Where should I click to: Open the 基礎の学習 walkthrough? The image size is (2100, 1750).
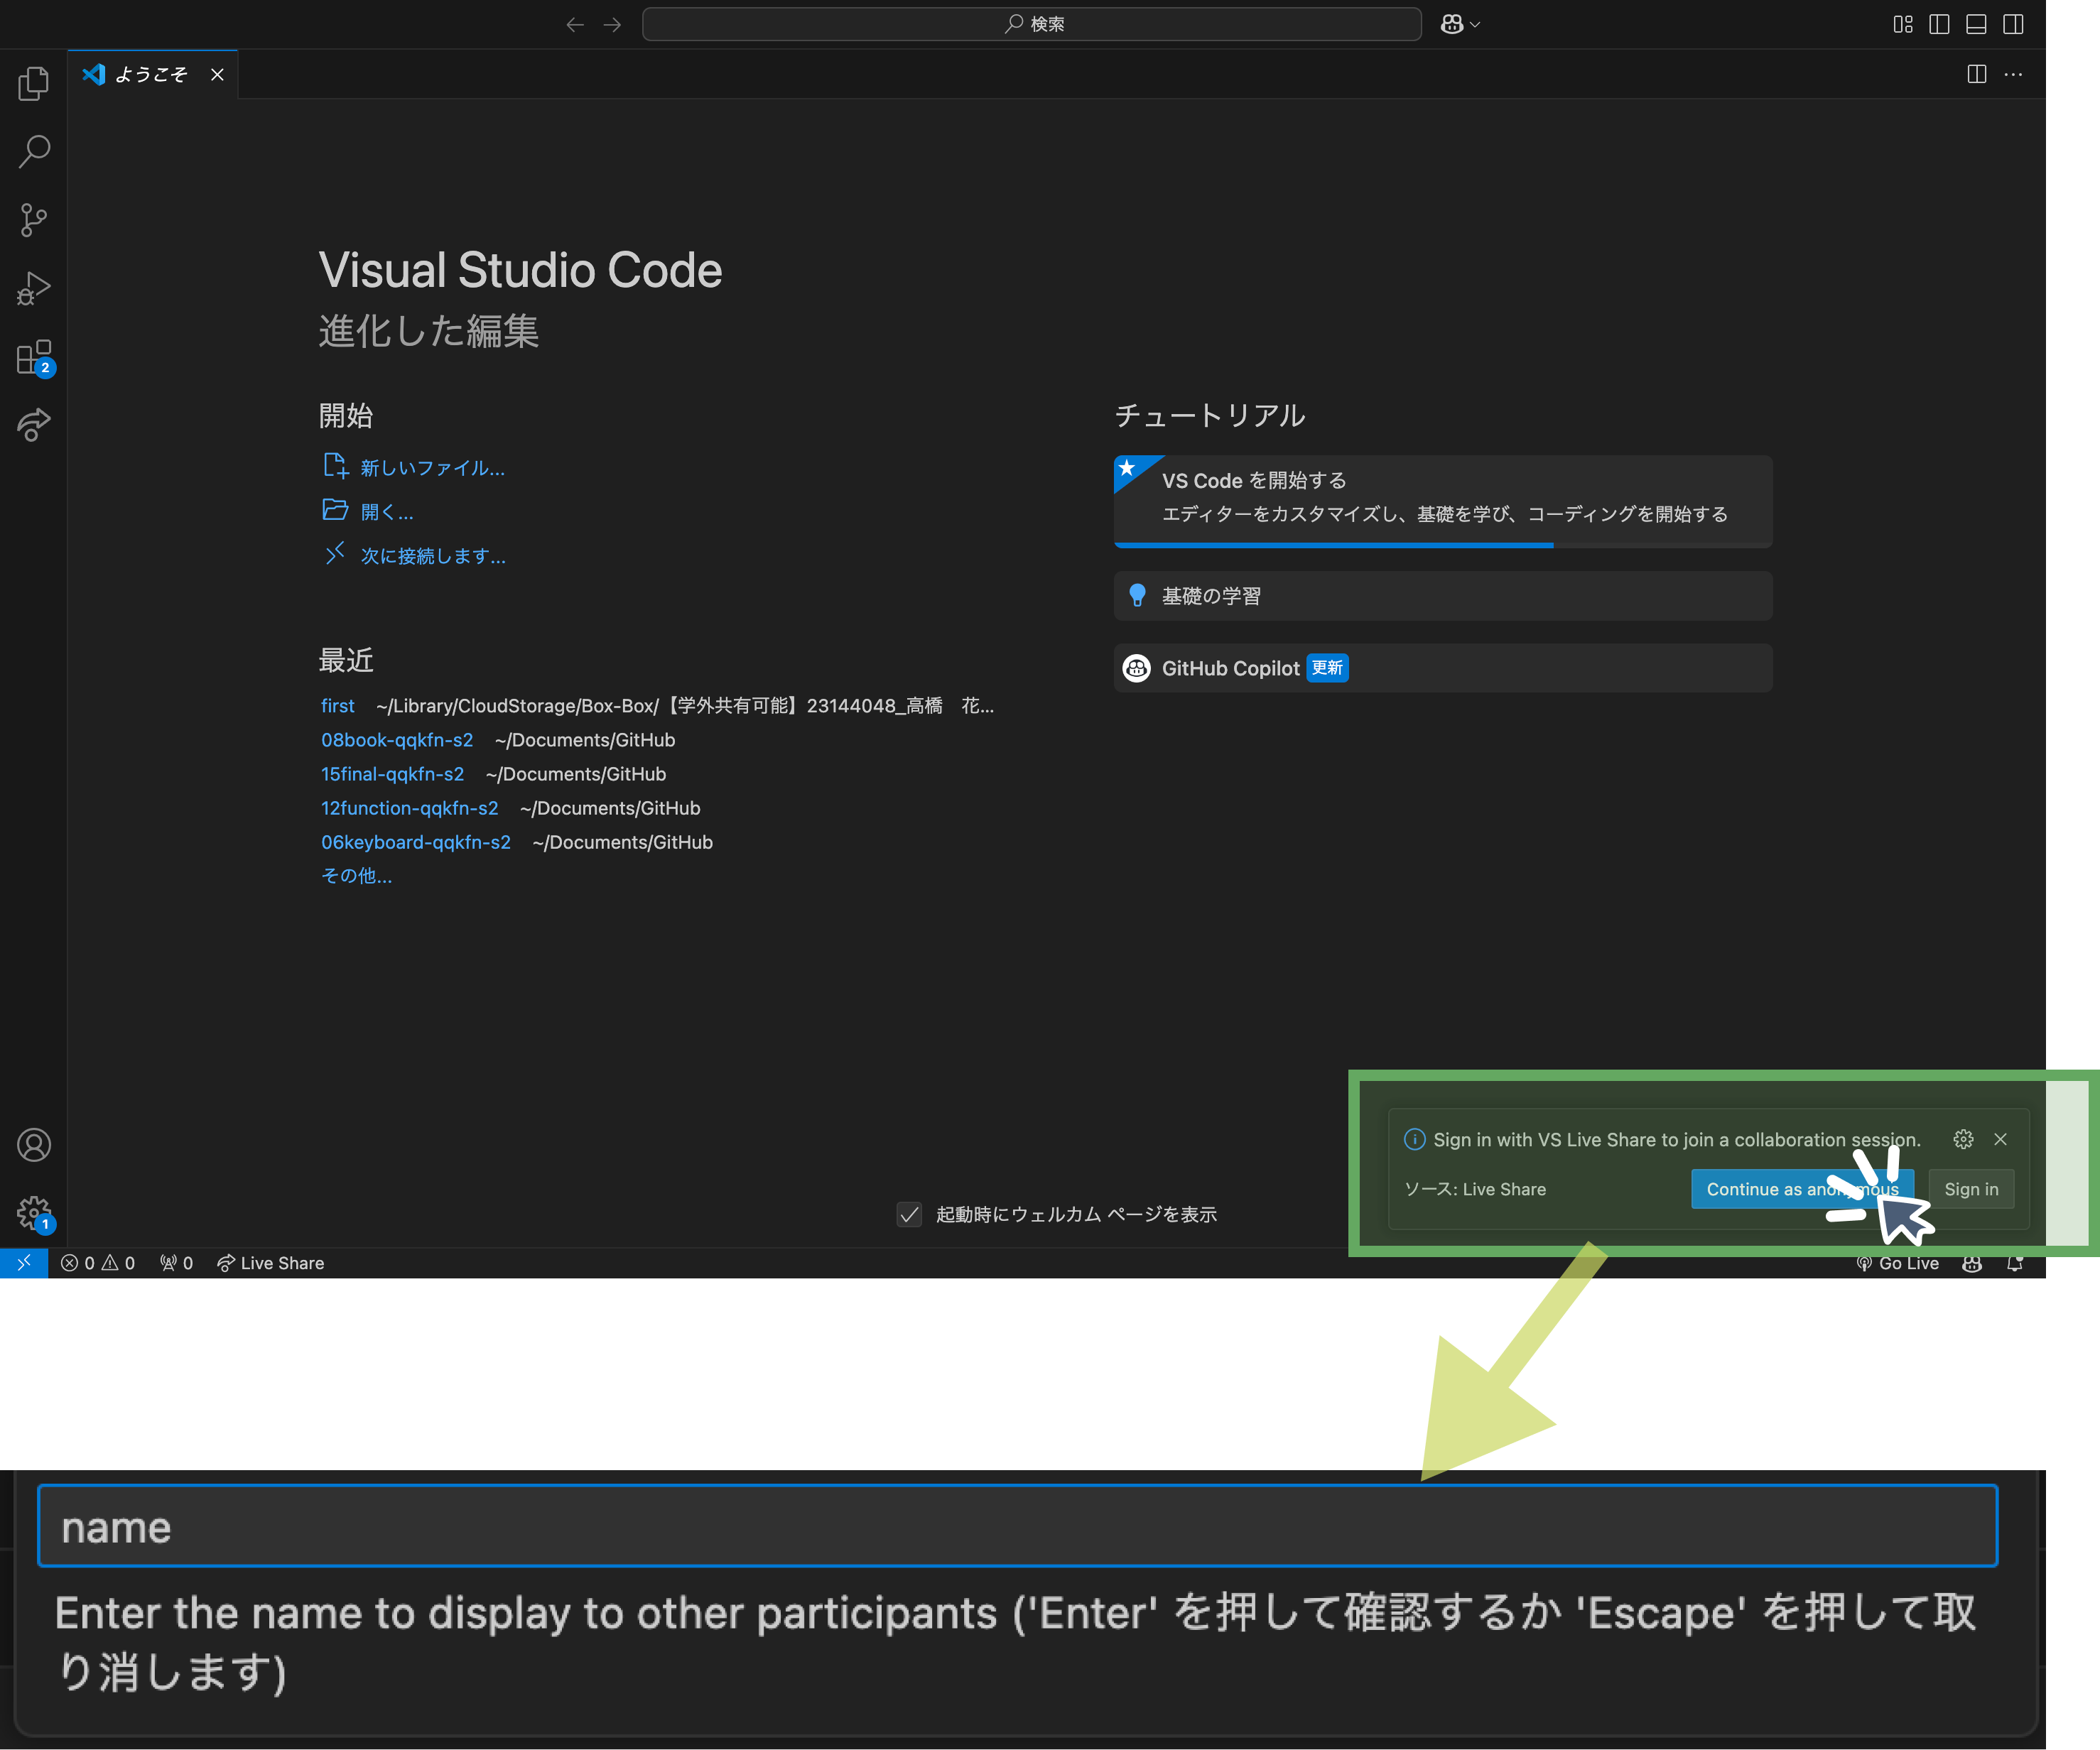pos(1443,596)
